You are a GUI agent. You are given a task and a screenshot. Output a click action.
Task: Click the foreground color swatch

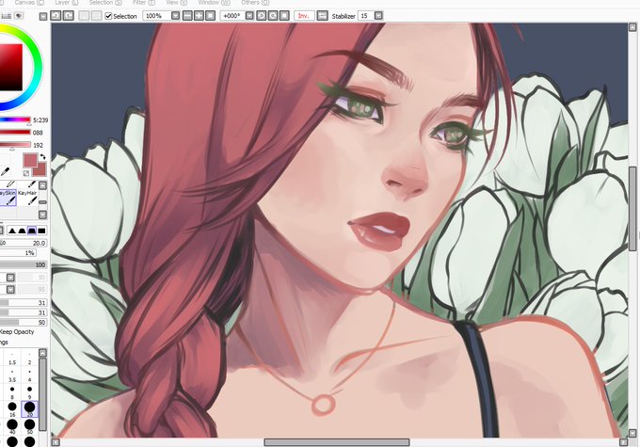pos(31,160)
